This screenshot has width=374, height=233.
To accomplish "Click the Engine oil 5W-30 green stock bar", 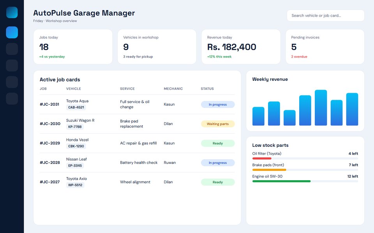I will [281, 181].
